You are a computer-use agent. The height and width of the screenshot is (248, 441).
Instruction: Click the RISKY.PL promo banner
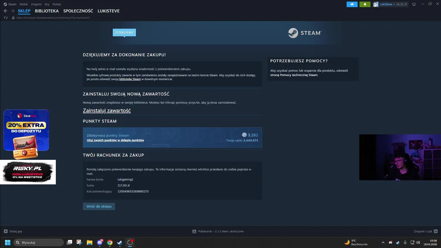click(x=28, y=172)
